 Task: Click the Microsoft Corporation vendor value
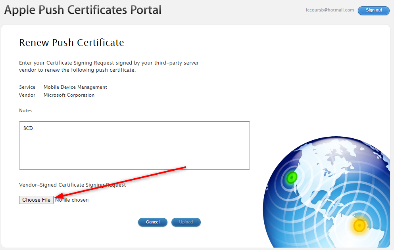coord(69,95)
